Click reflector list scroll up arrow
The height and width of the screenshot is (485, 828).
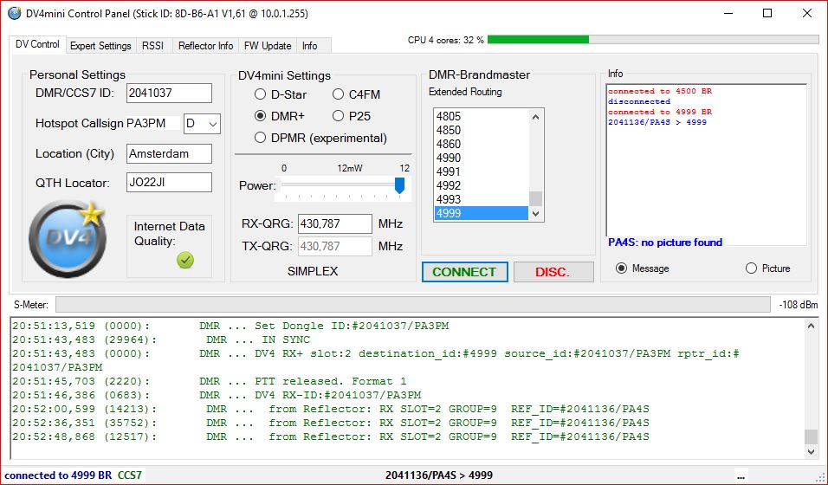pos(535,117)
